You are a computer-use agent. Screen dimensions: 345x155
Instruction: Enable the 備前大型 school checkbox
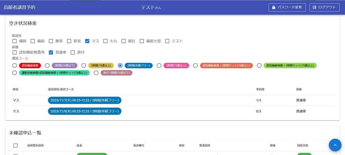(142, 41)
